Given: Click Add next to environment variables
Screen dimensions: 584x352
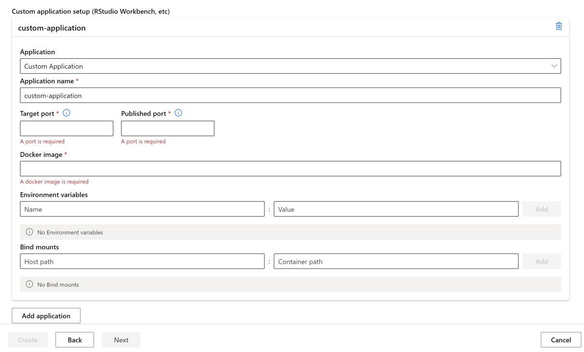Looking at the screenshot, I should pyautogui.click(x=542, y=209).
